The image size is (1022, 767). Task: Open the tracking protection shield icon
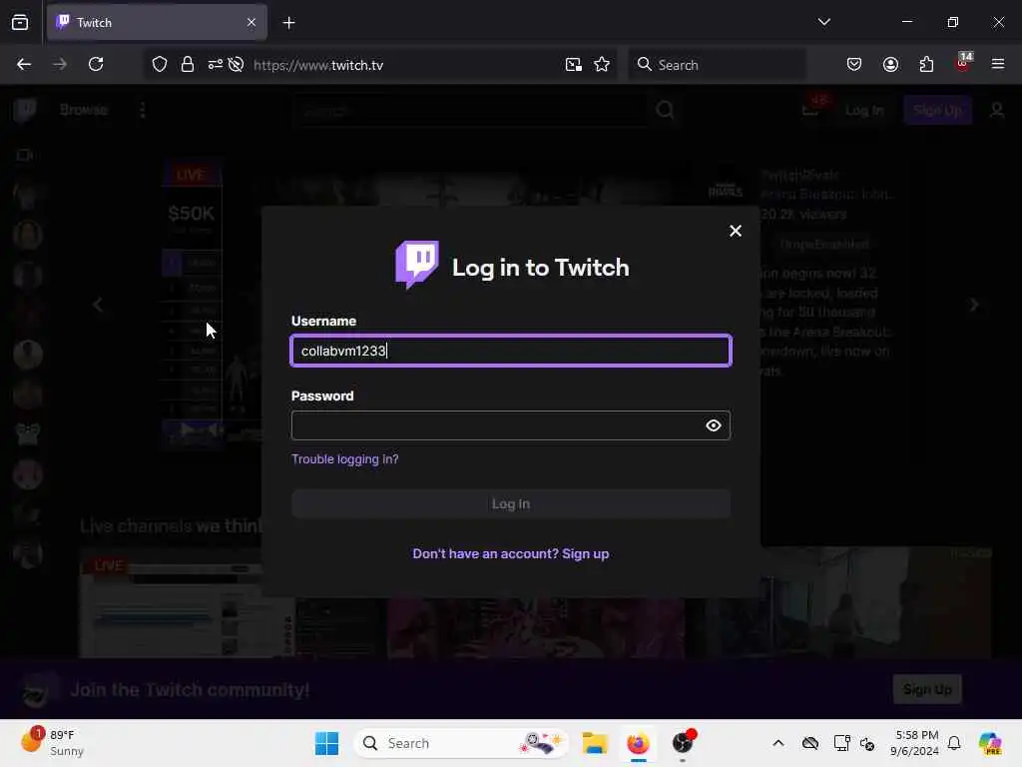[160, 64]
